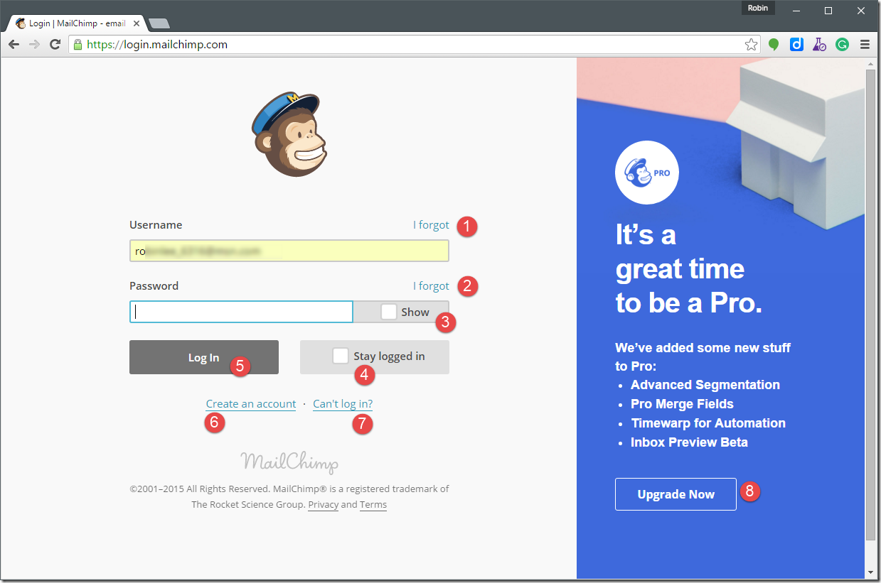
Task: Click the 'great time' headline text
Action: (680, 269)
